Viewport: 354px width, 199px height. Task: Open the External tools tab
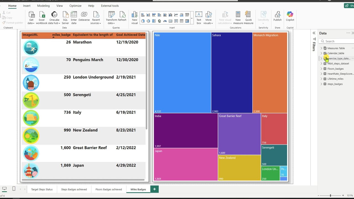pos(110,6)
